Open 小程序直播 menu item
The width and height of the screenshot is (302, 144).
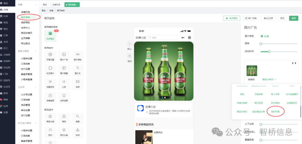click(x=27, y=80)
